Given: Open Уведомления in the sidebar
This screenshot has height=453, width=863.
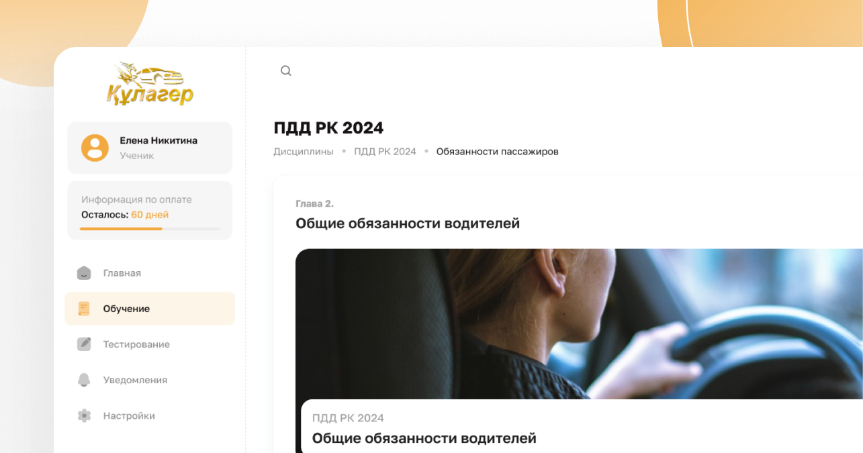Looking at the screenshot, I should tap(150, 380).
